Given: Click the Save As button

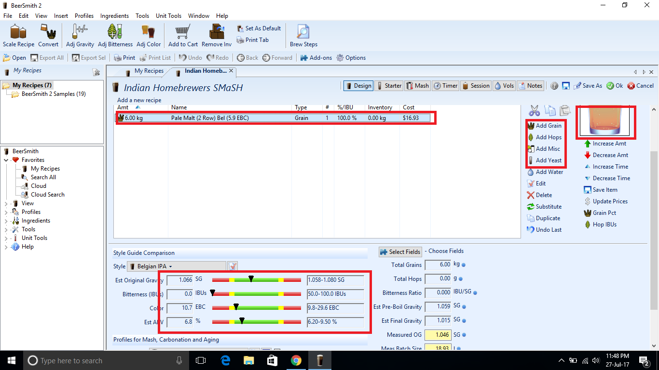Looking at the screenshot, I should pyautogui.click(x=588, y=86).
